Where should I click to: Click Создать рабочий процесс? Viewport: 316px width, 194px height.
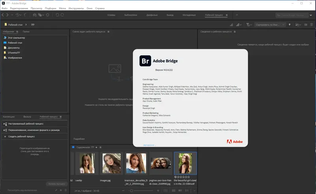(35, 136)
